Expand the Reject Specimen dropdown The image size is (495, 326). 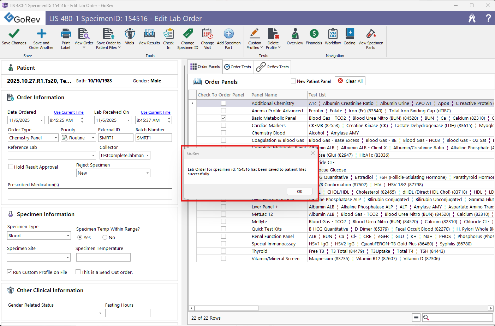(x=147, y=173)
